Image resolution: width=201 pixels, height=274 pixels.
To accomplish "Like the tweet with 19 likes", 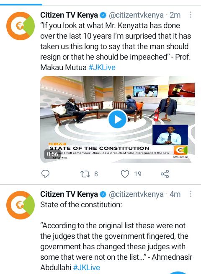I will pos(125,174).
